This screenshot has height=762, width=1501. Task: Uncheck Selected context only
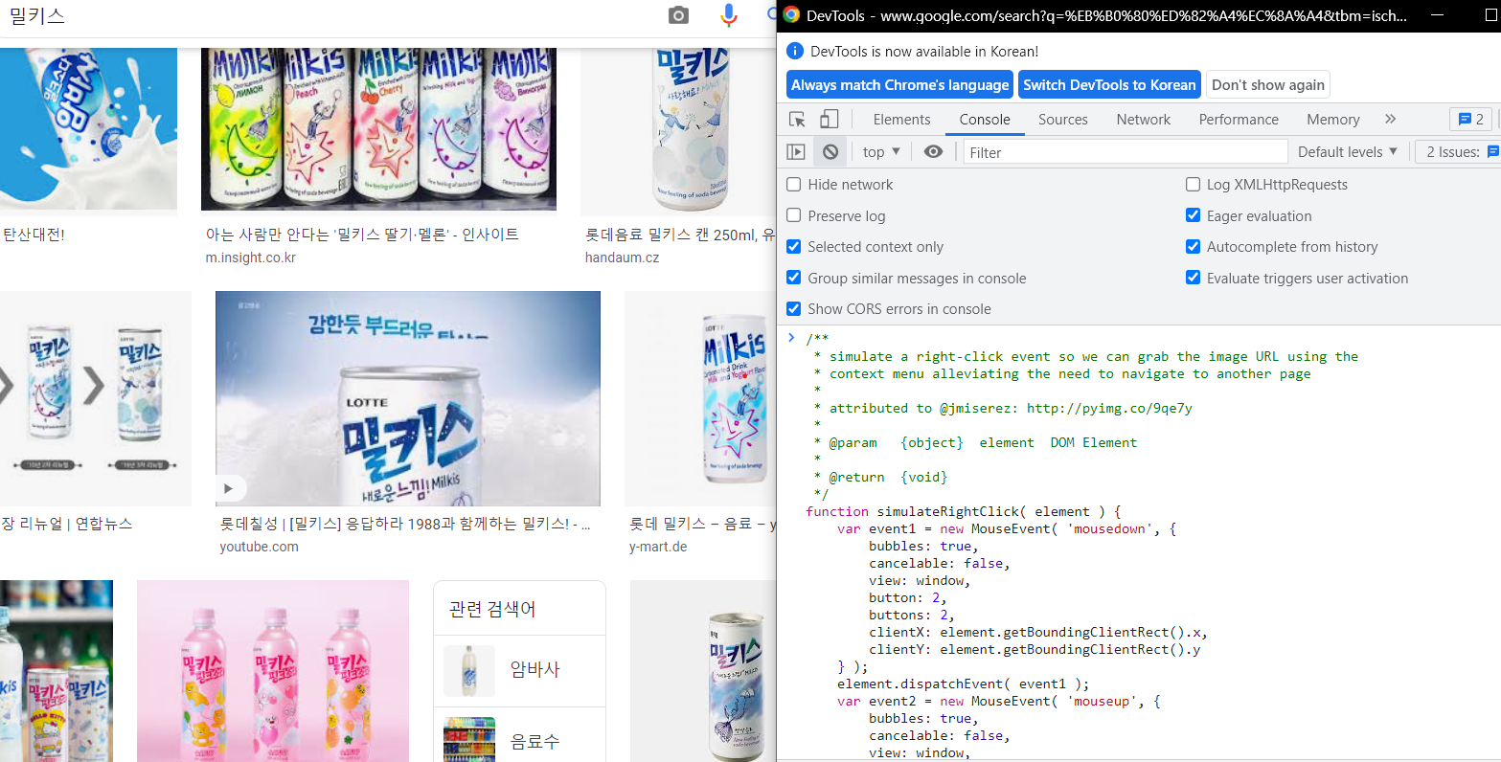[x=794, y=247]
